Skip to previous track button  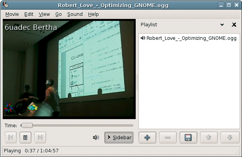pos(11,138)
